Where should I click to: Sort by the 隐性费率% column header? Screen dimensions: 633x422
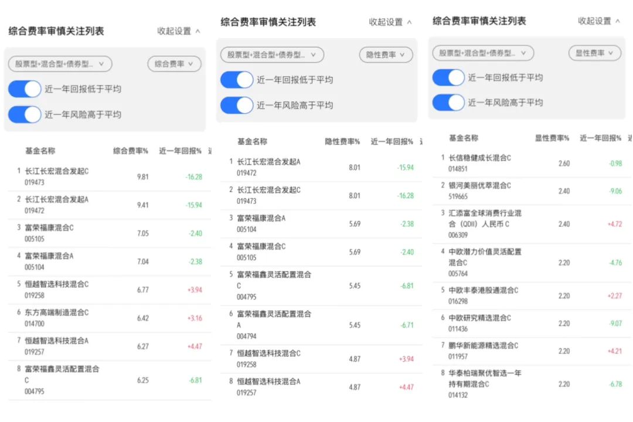(342, 141)
